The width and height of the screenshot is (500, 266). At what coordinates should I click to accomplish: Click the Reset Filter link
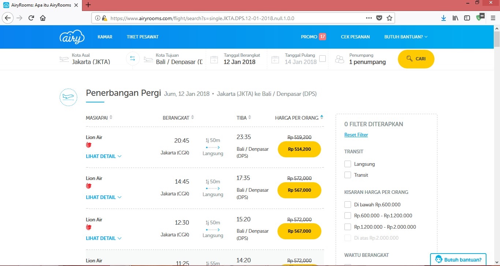pyautogui.click(x=356, y=135)
